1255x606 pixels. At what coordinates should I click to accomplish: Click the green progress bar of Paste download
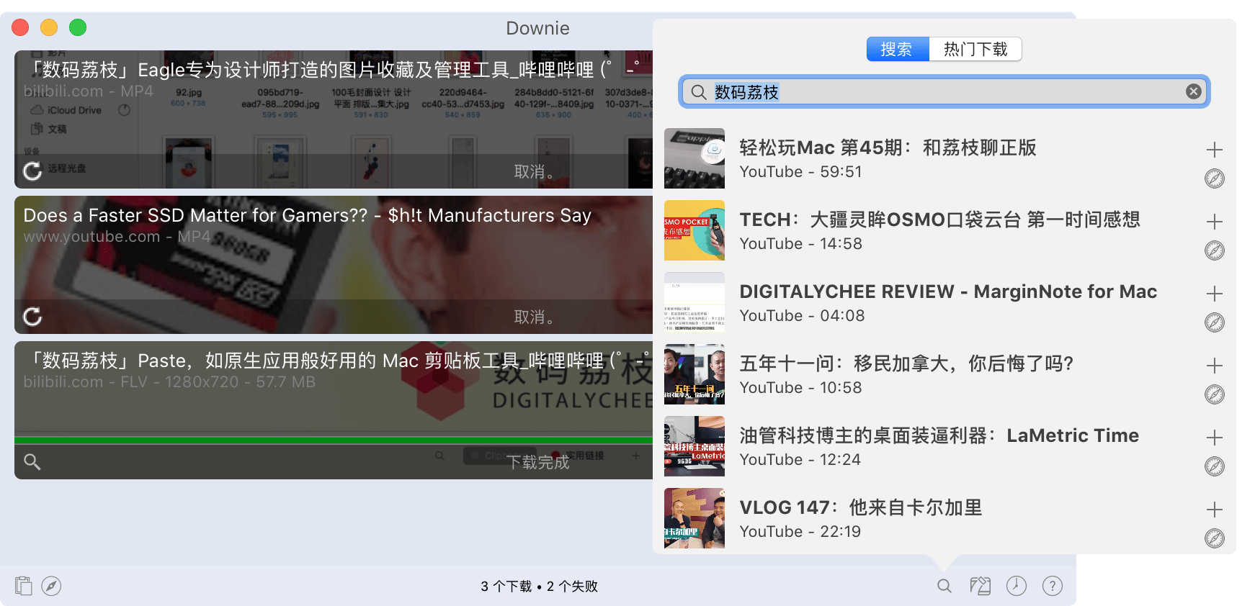tap(333, 440)
